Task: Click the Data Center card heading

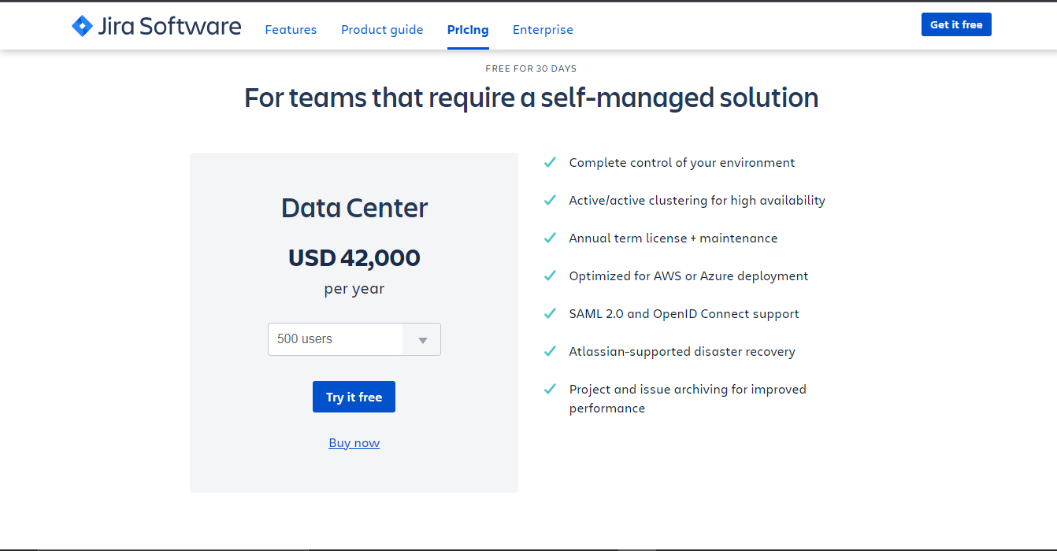Action: coord(354,208)
